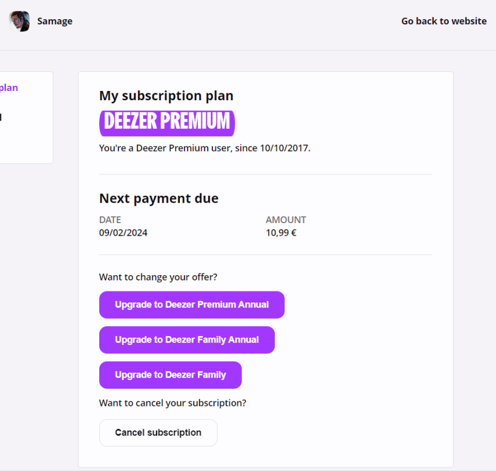This screenshot has width=496, height=471.
Task: Select the purple plan tab in the sidebar
Action: 9,88
